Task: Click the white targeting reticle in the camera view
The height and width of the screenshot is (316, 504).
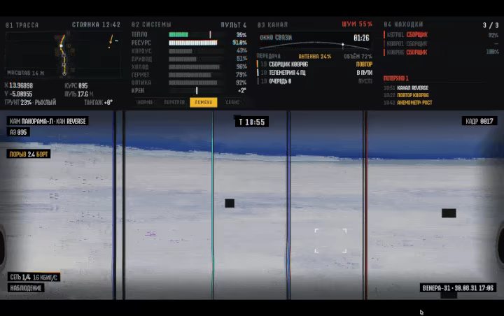Action: point(330,240)
